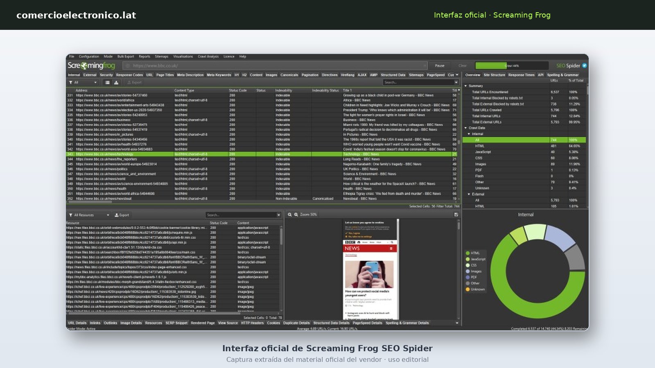The image size is (655, 368).
Task: Click the Content Type column header
Action: click(x=184, y=90)
